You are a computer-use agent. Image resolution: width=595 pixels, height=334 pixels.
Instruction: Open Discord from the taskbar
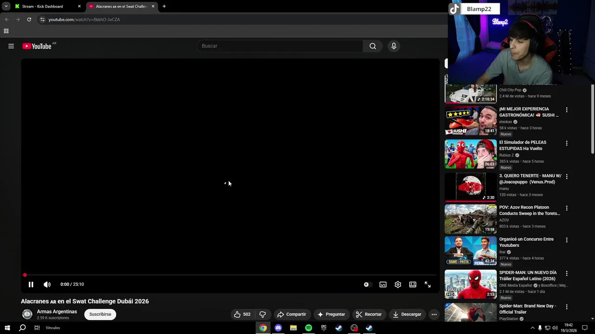point(278,328)
